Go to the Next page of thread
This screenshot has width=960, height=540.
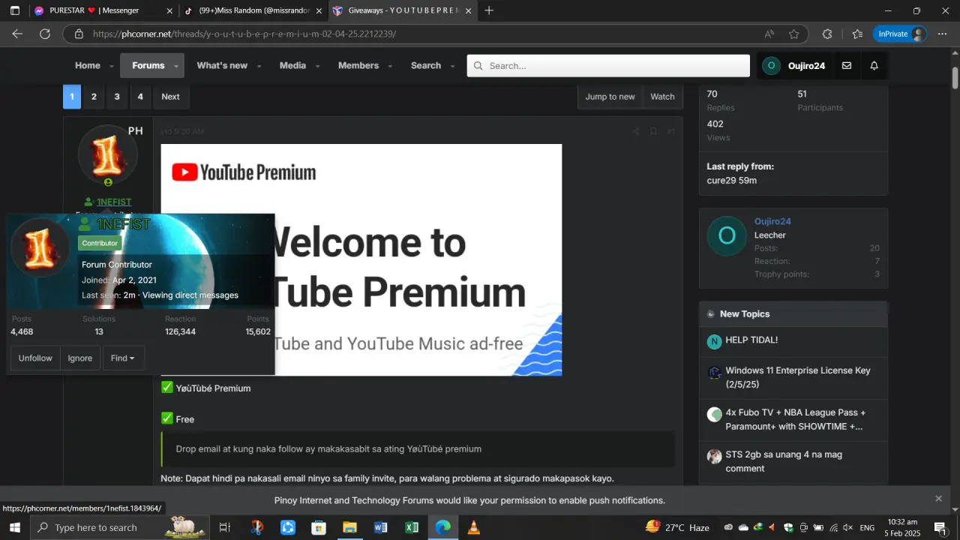[x=170, y=97]
